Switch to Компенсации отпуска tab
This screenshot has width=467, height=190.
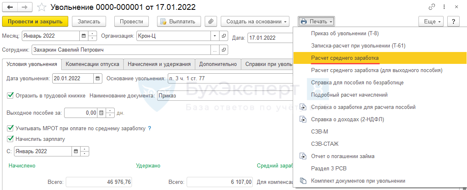tap(92, 64)
